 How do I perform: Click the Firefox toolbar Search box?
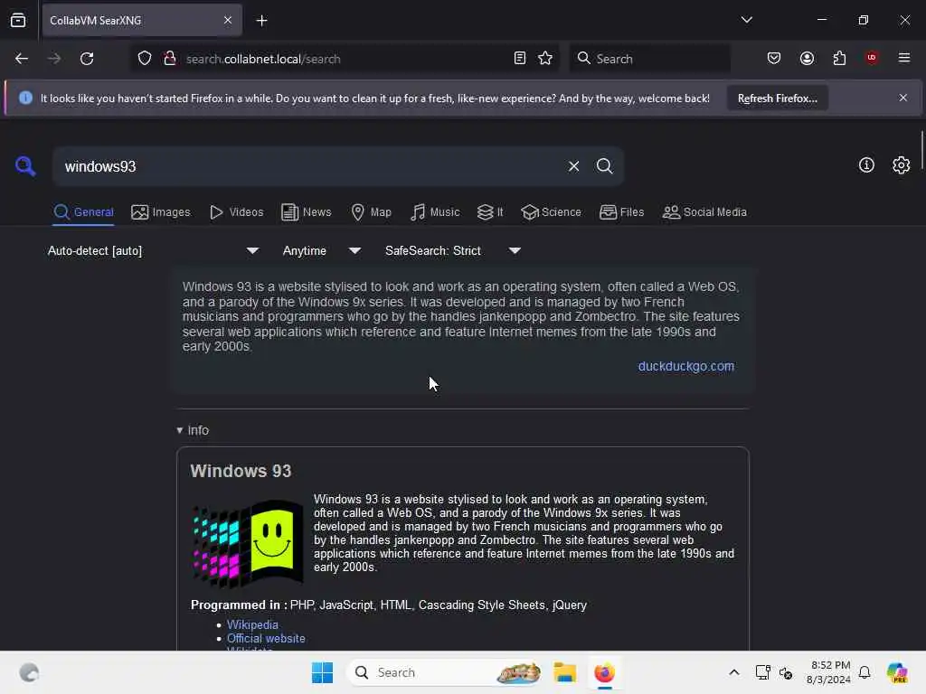(x=649, y=59)
